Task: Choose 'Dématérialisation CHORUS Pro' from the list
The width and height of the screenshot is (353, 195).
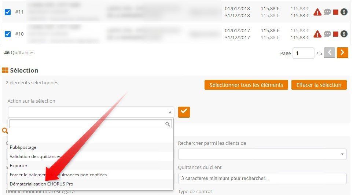Action: click(41, 184)
